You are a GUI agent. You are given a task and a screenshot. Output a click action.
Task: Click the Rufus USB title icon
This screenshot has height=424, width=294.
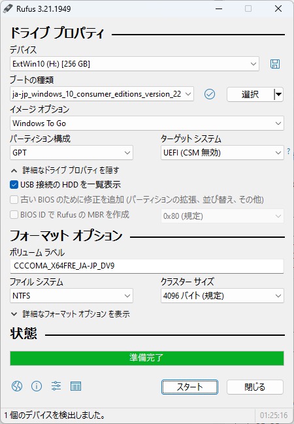[8, 8]
